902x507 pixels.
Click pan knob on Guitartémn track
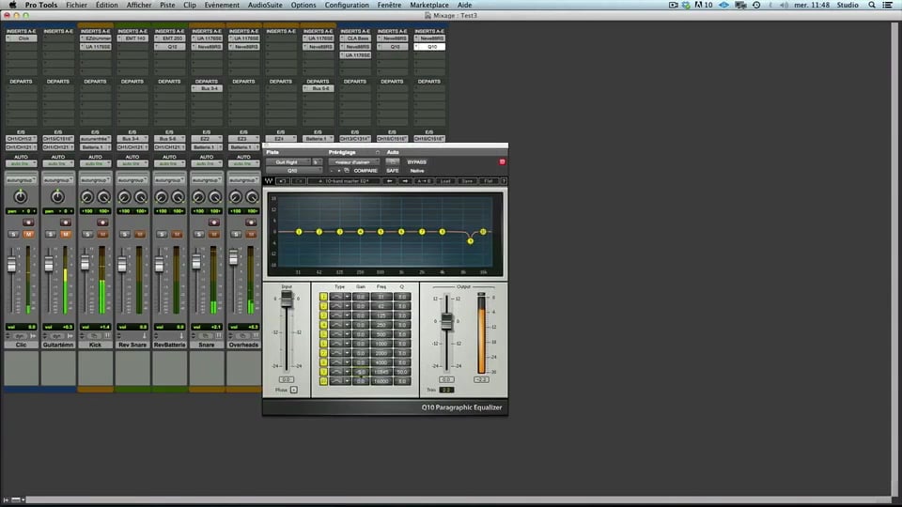57,197
